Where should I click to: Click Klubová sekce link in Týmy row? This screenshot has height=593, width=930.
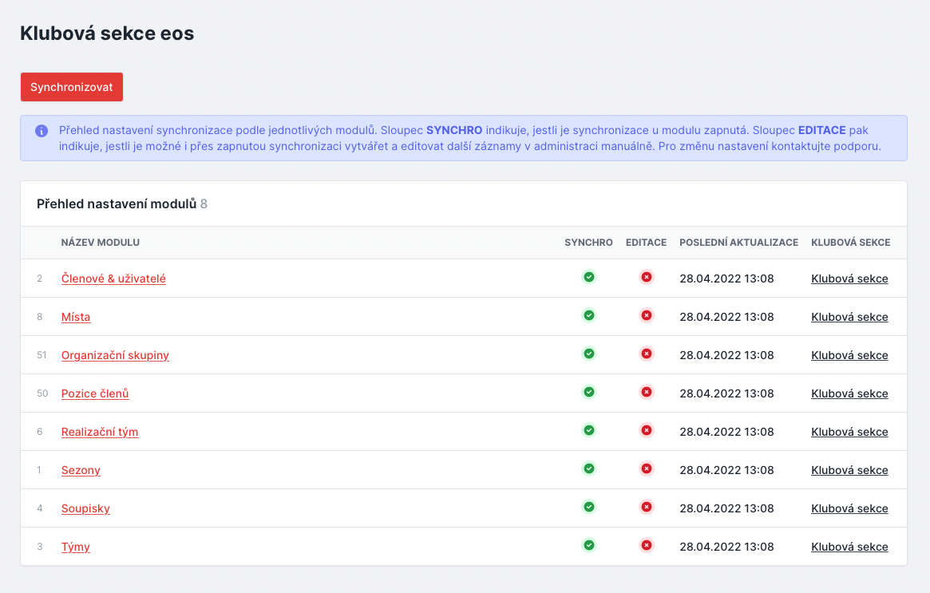tap(849, 547)
